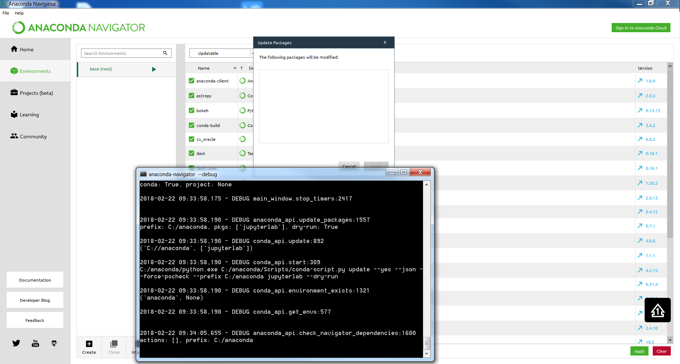Click Sign in to Anaconda Cloud
680x364 pixels.
(x=641, y=27)
